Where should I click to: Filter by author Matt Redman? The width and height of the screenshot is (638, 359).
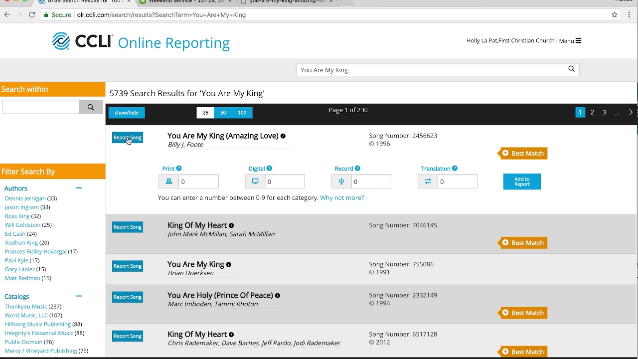pyautogui.click(x=22, y=278)
